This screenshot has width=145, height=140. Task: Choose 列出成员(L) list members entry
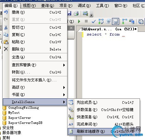pyautogui.click(x=104, y=102)
